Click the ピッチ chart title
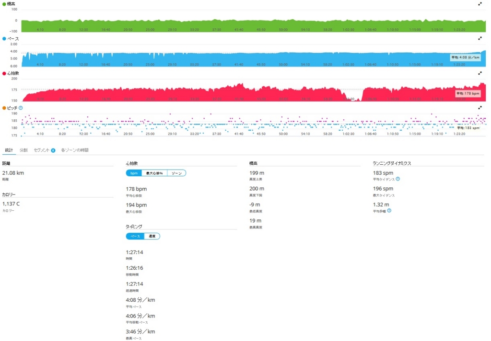This screenshot has width=491, height=341. click(x=12, y=108)
